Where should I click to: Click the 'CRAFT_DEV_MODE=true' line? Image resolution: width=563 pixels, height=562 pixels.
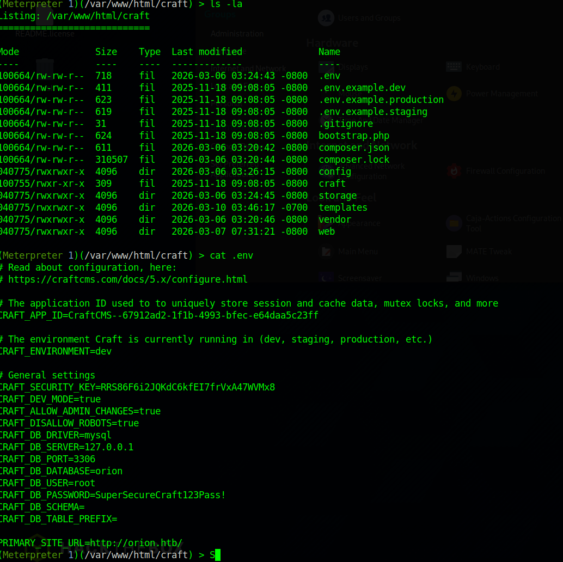pos(50,399)
